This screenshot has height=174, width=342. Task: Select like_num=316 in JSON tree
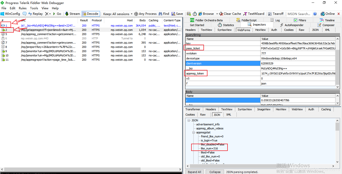209,148
